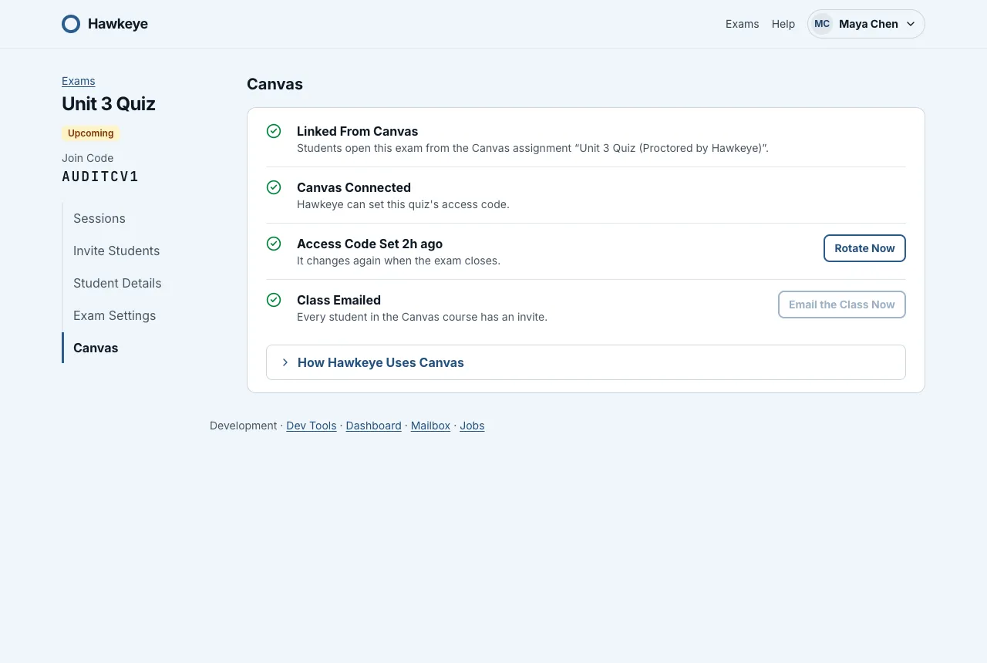Open Invite Students in the sidebar
Image resolution: width=987 pixels, height=663 pixels.
tap(116, 251)
